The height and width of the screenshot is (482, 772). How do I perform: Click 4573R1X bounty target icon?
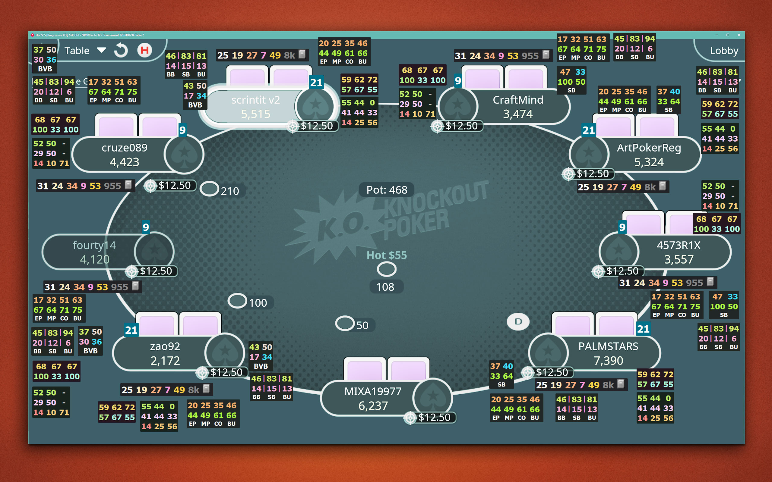[598, 272]
